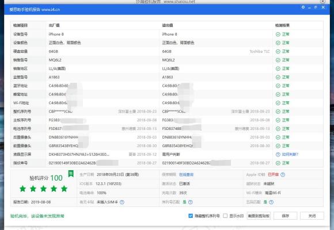Screen dimensions: 334x230
Task: Click the jailbreak status '未越狱'
Action: coord(269,184)
